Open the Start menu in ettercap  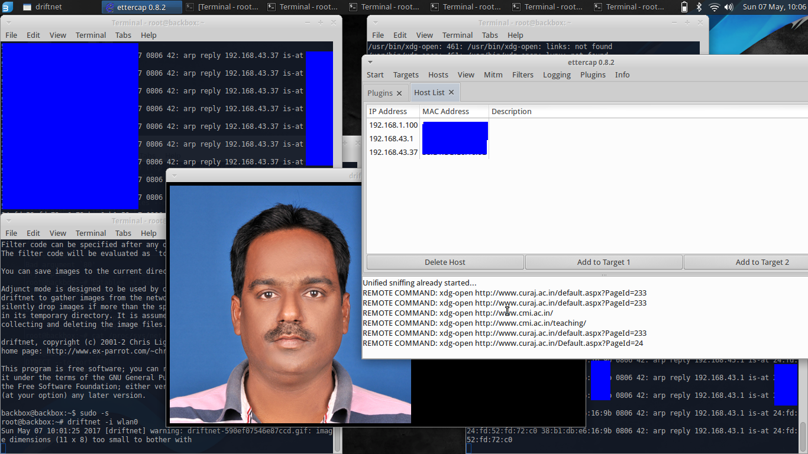pos(375,75)
